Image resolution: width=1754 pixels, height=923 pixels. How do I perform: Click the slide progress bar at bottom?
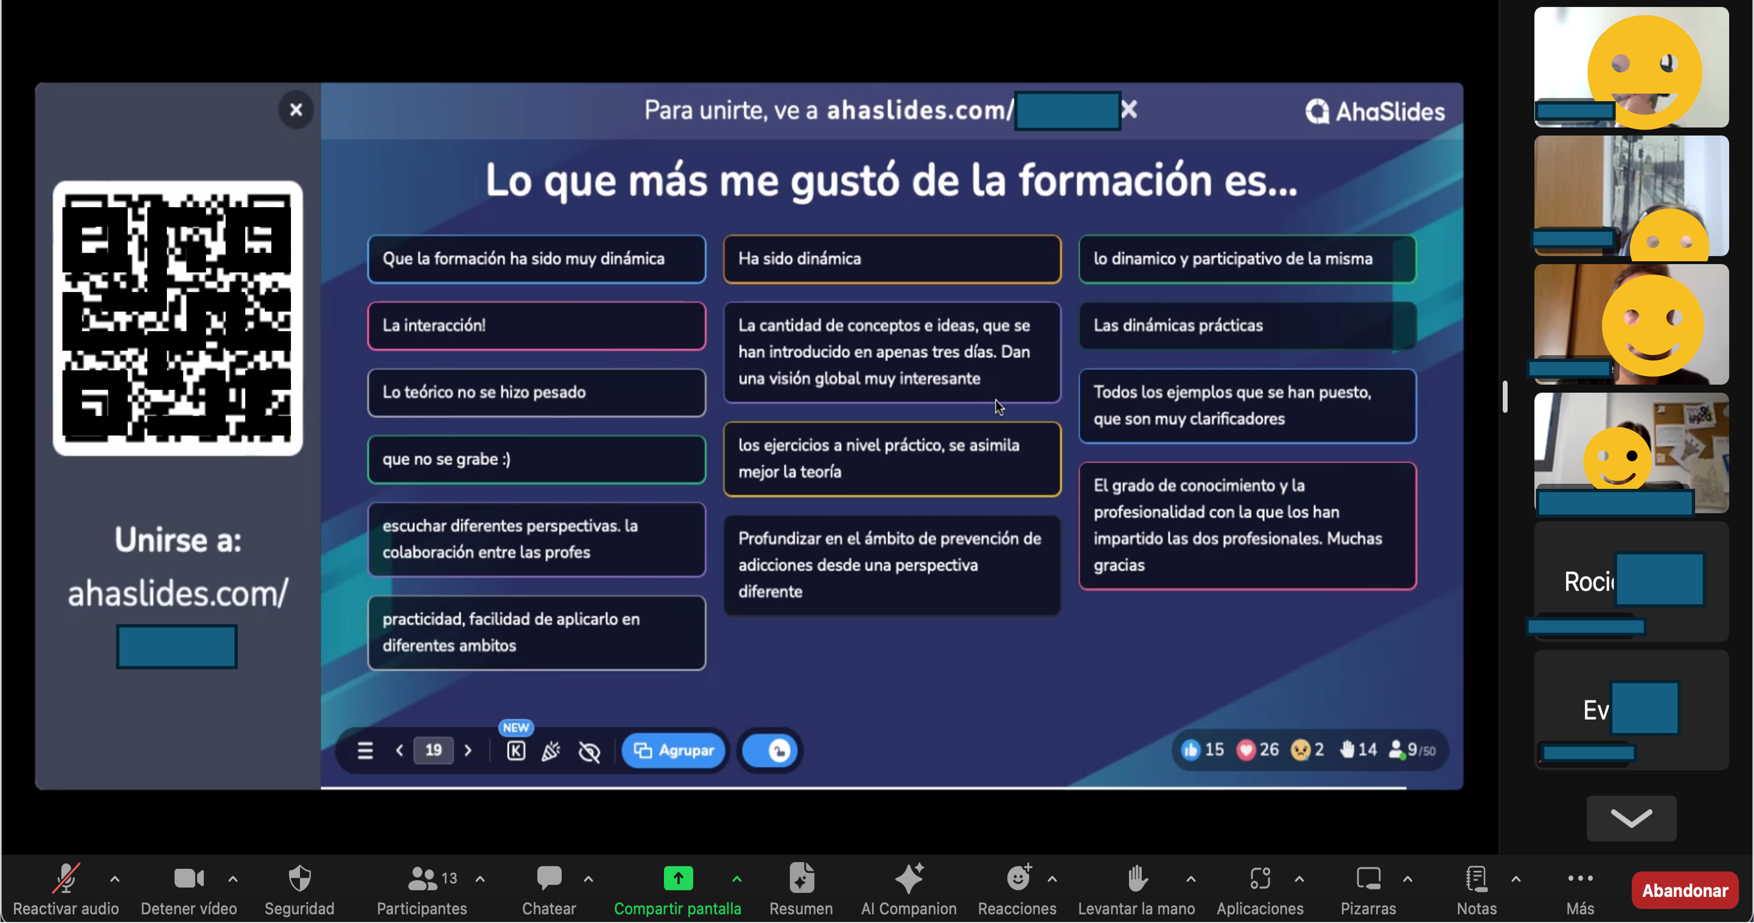863,788
